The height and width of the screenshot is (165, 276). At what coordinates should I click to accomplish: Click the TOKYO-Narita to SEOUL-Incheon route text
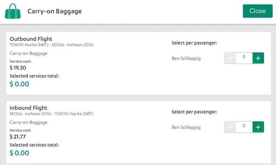[51, 45]
